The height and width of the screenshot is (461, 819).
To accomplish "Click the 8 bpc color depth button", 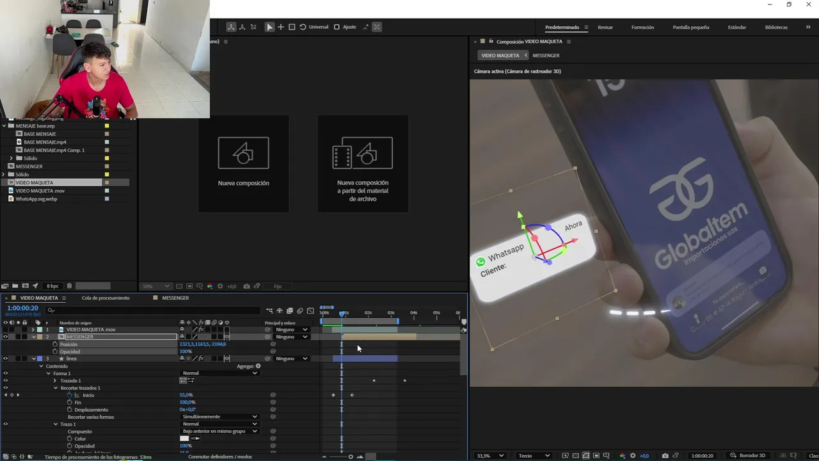I will pos(52,286).
